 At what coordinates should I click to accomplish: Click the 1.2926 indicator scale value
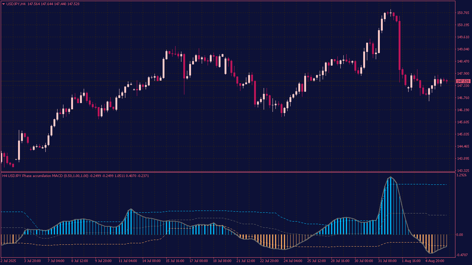pos(462,176)
